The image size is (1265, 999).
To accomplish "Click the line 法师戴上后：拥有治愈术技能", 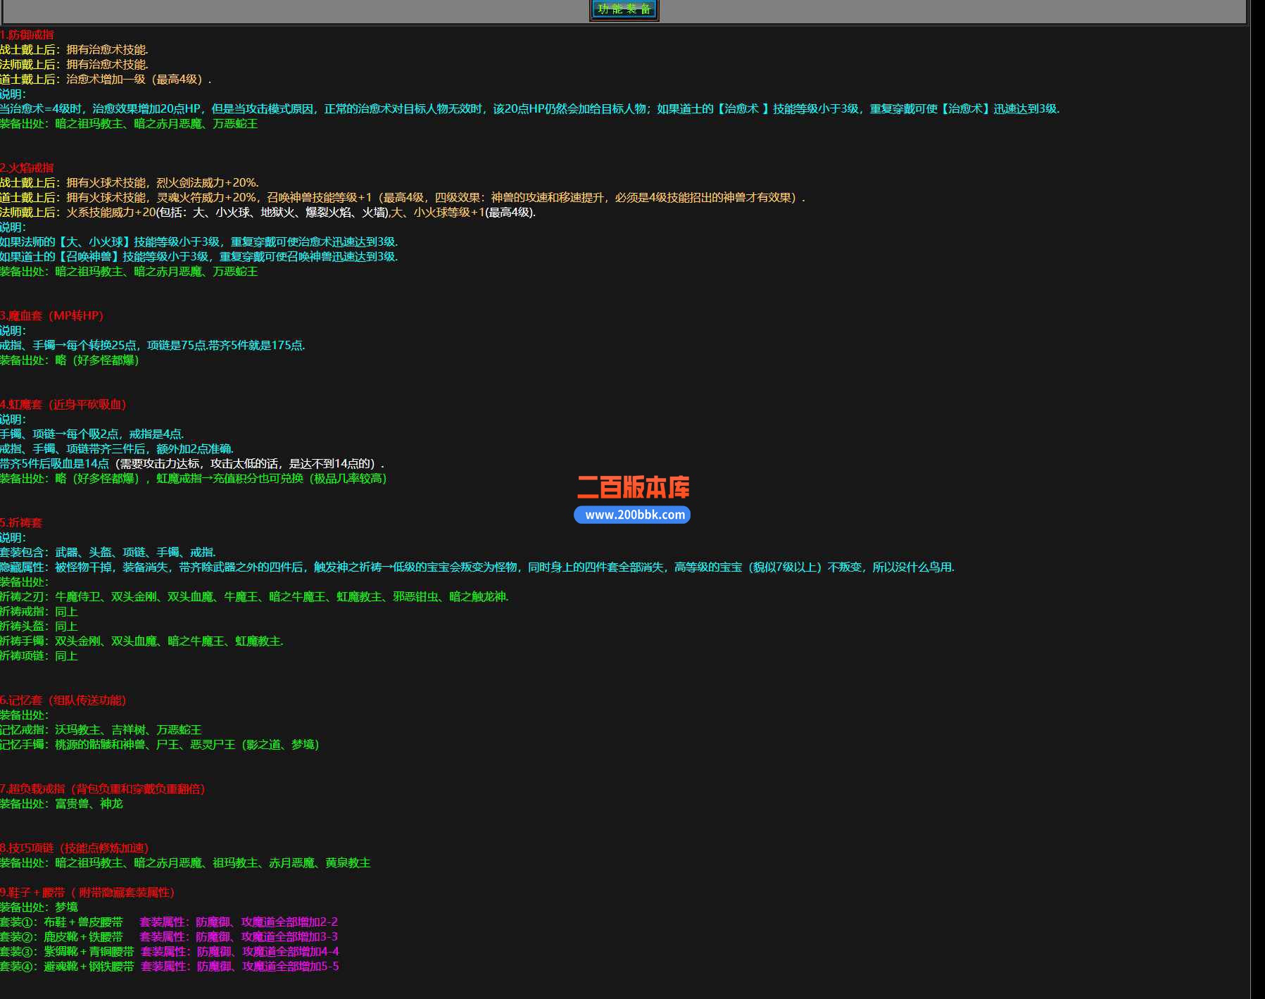I will (74, 64).
